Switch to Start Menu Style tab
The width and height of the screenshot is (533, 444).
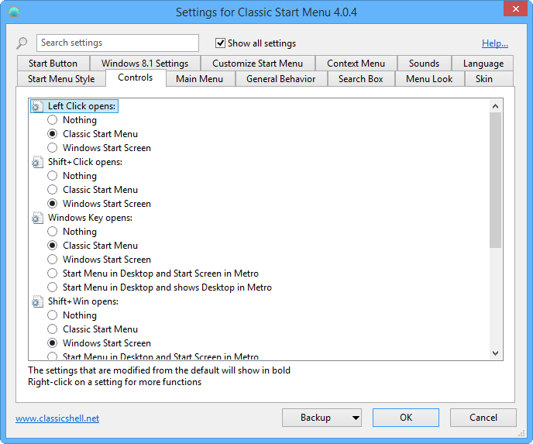click(61, 79)
